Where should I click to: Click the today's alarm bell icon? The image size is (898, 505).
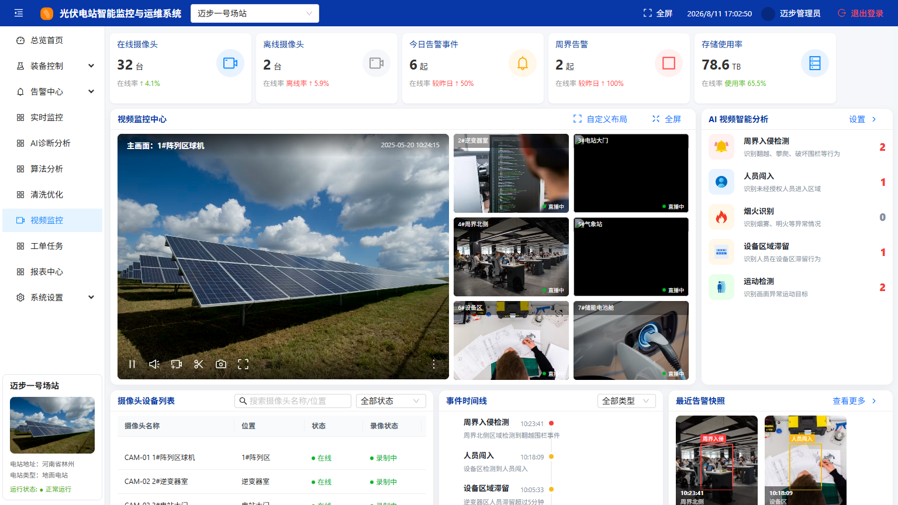tap(523, 63)
